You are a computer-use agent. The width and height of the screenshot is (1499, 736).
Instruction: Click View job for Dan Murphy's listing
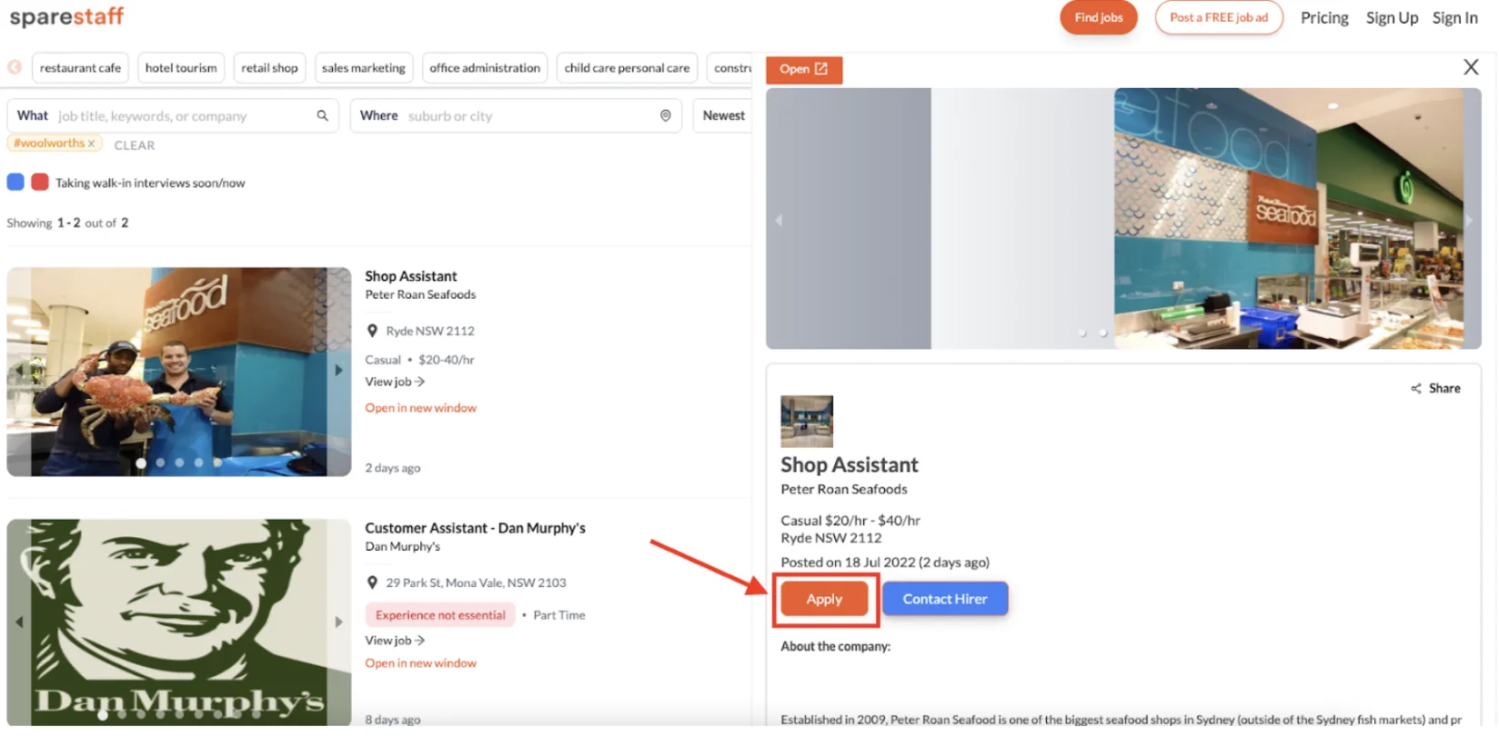[x=395, y=641]
